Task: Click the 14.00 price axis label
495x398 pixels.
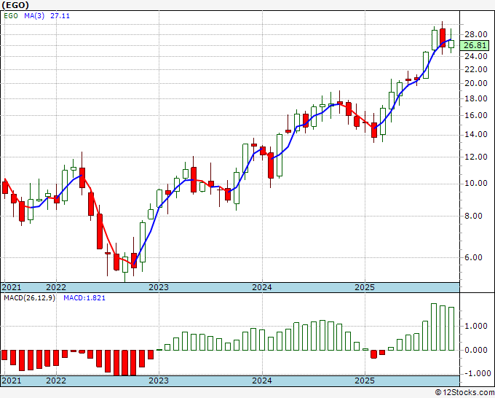Action: point(476,135)
